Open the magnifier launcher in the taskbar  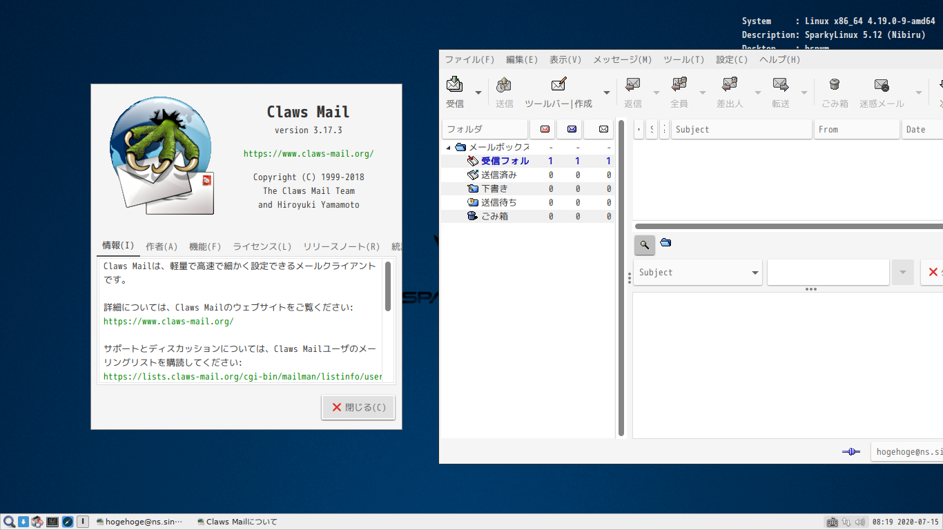tap(9, 522)
